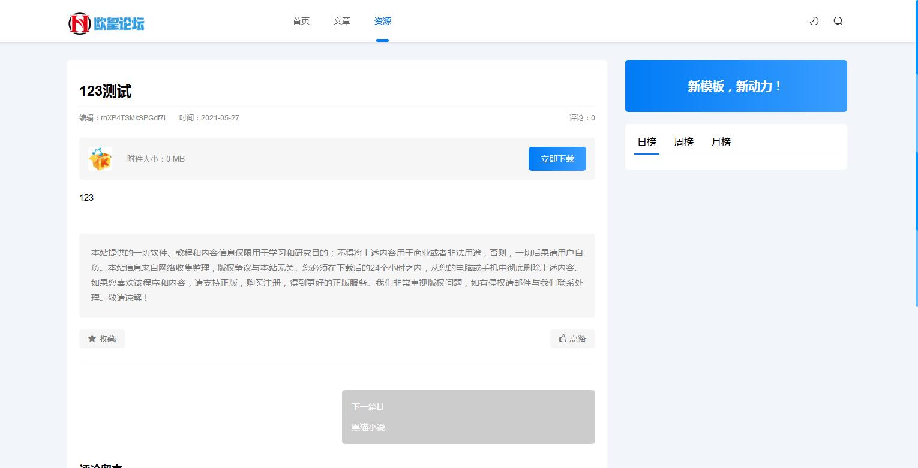The image size is (918, 468).
Task: Click the page scrollbar on the right edge
Action: 916,120
